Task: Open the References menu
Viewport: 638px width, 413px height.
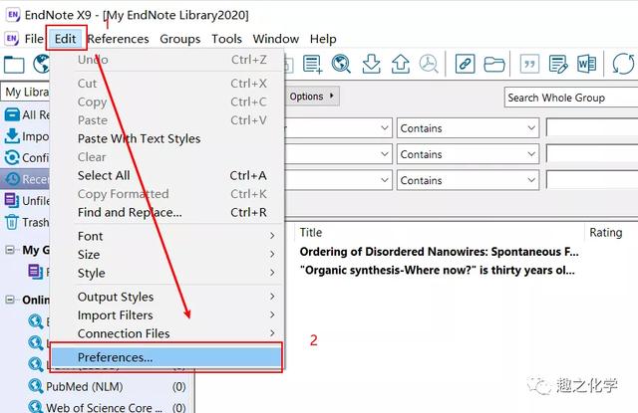Action: [x=118, y=39]
